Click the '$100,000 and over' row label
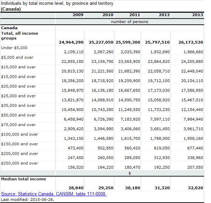This screenshot has width=211, height=203. point(20,134)
